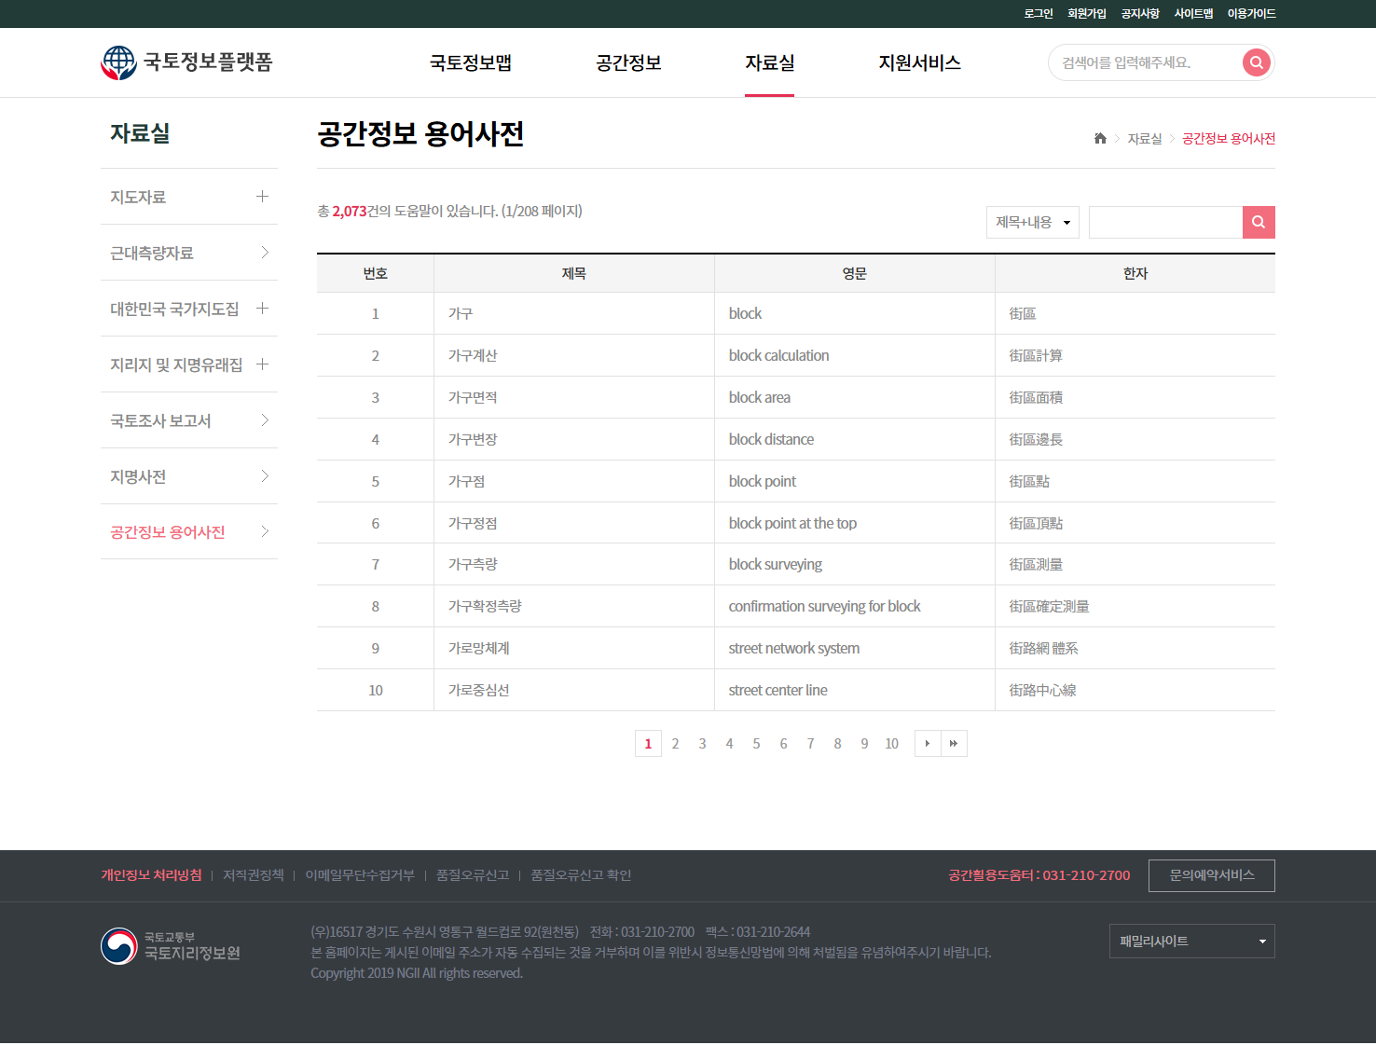Expand 지도자료 sidebar plus icon
This screenshot has width=1376, height=1045.
click(x=262, y=197)
